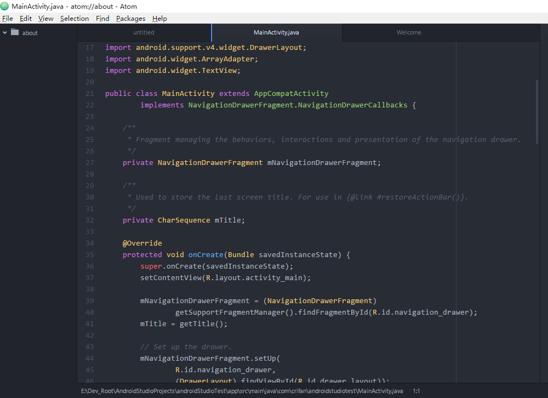Click line number 21 in the gutter
548x398 pixels.
pyautogui.click(x=90, y=94)
